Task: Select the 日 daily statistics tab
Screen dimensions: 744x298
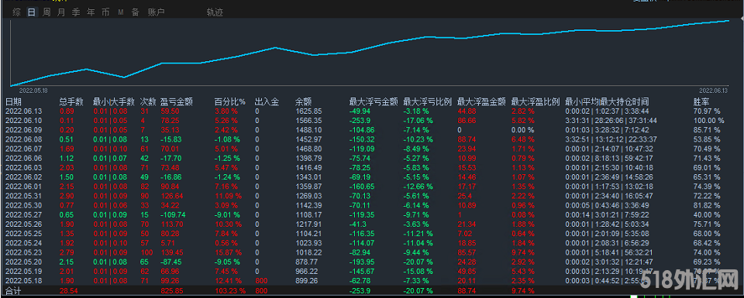Action: pyautogui.click(x=31, y=12)
